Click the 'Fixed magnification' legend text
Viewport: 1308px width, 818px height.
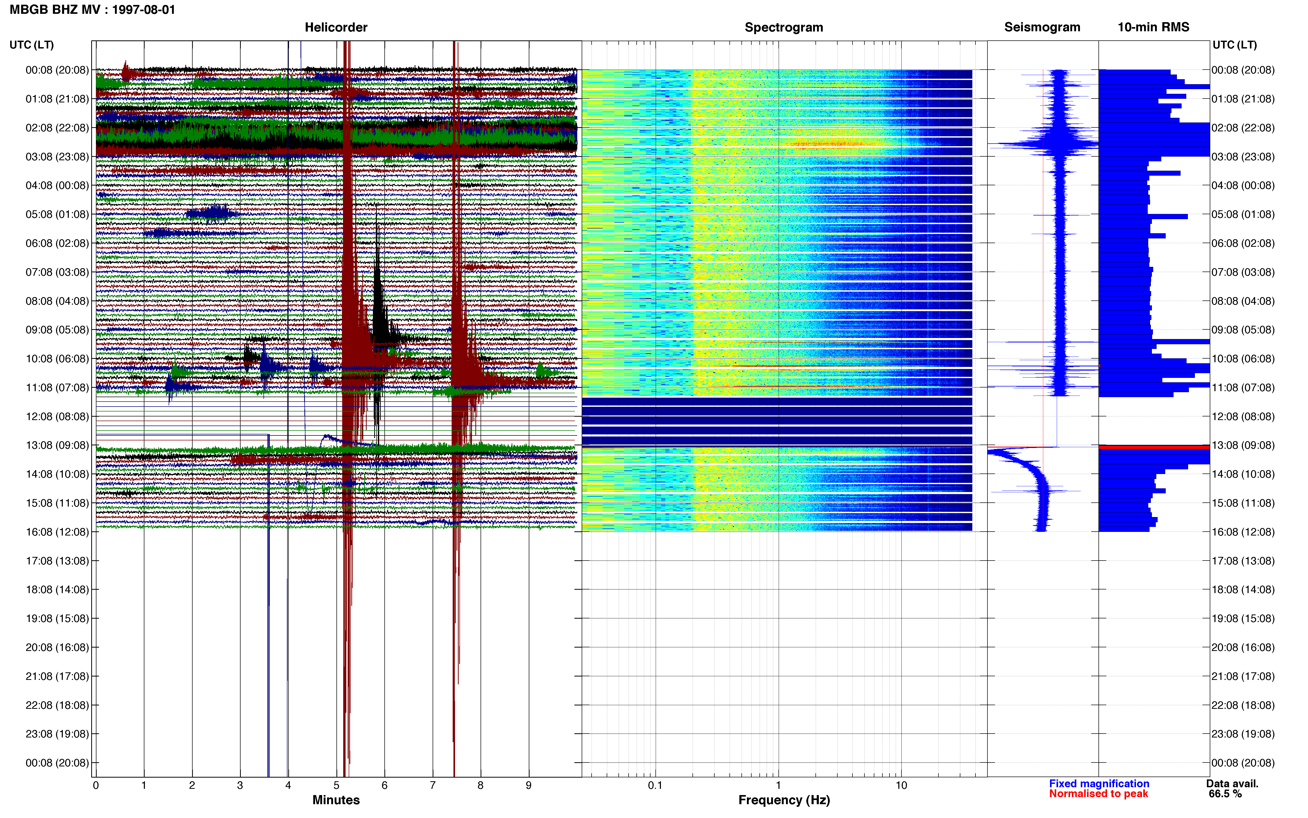[x=1099, y=784]
